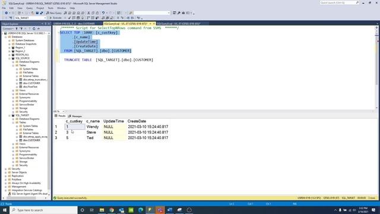Run the query with Execute button
Viewport: 380px width, 214px height.
pos(56,18)
